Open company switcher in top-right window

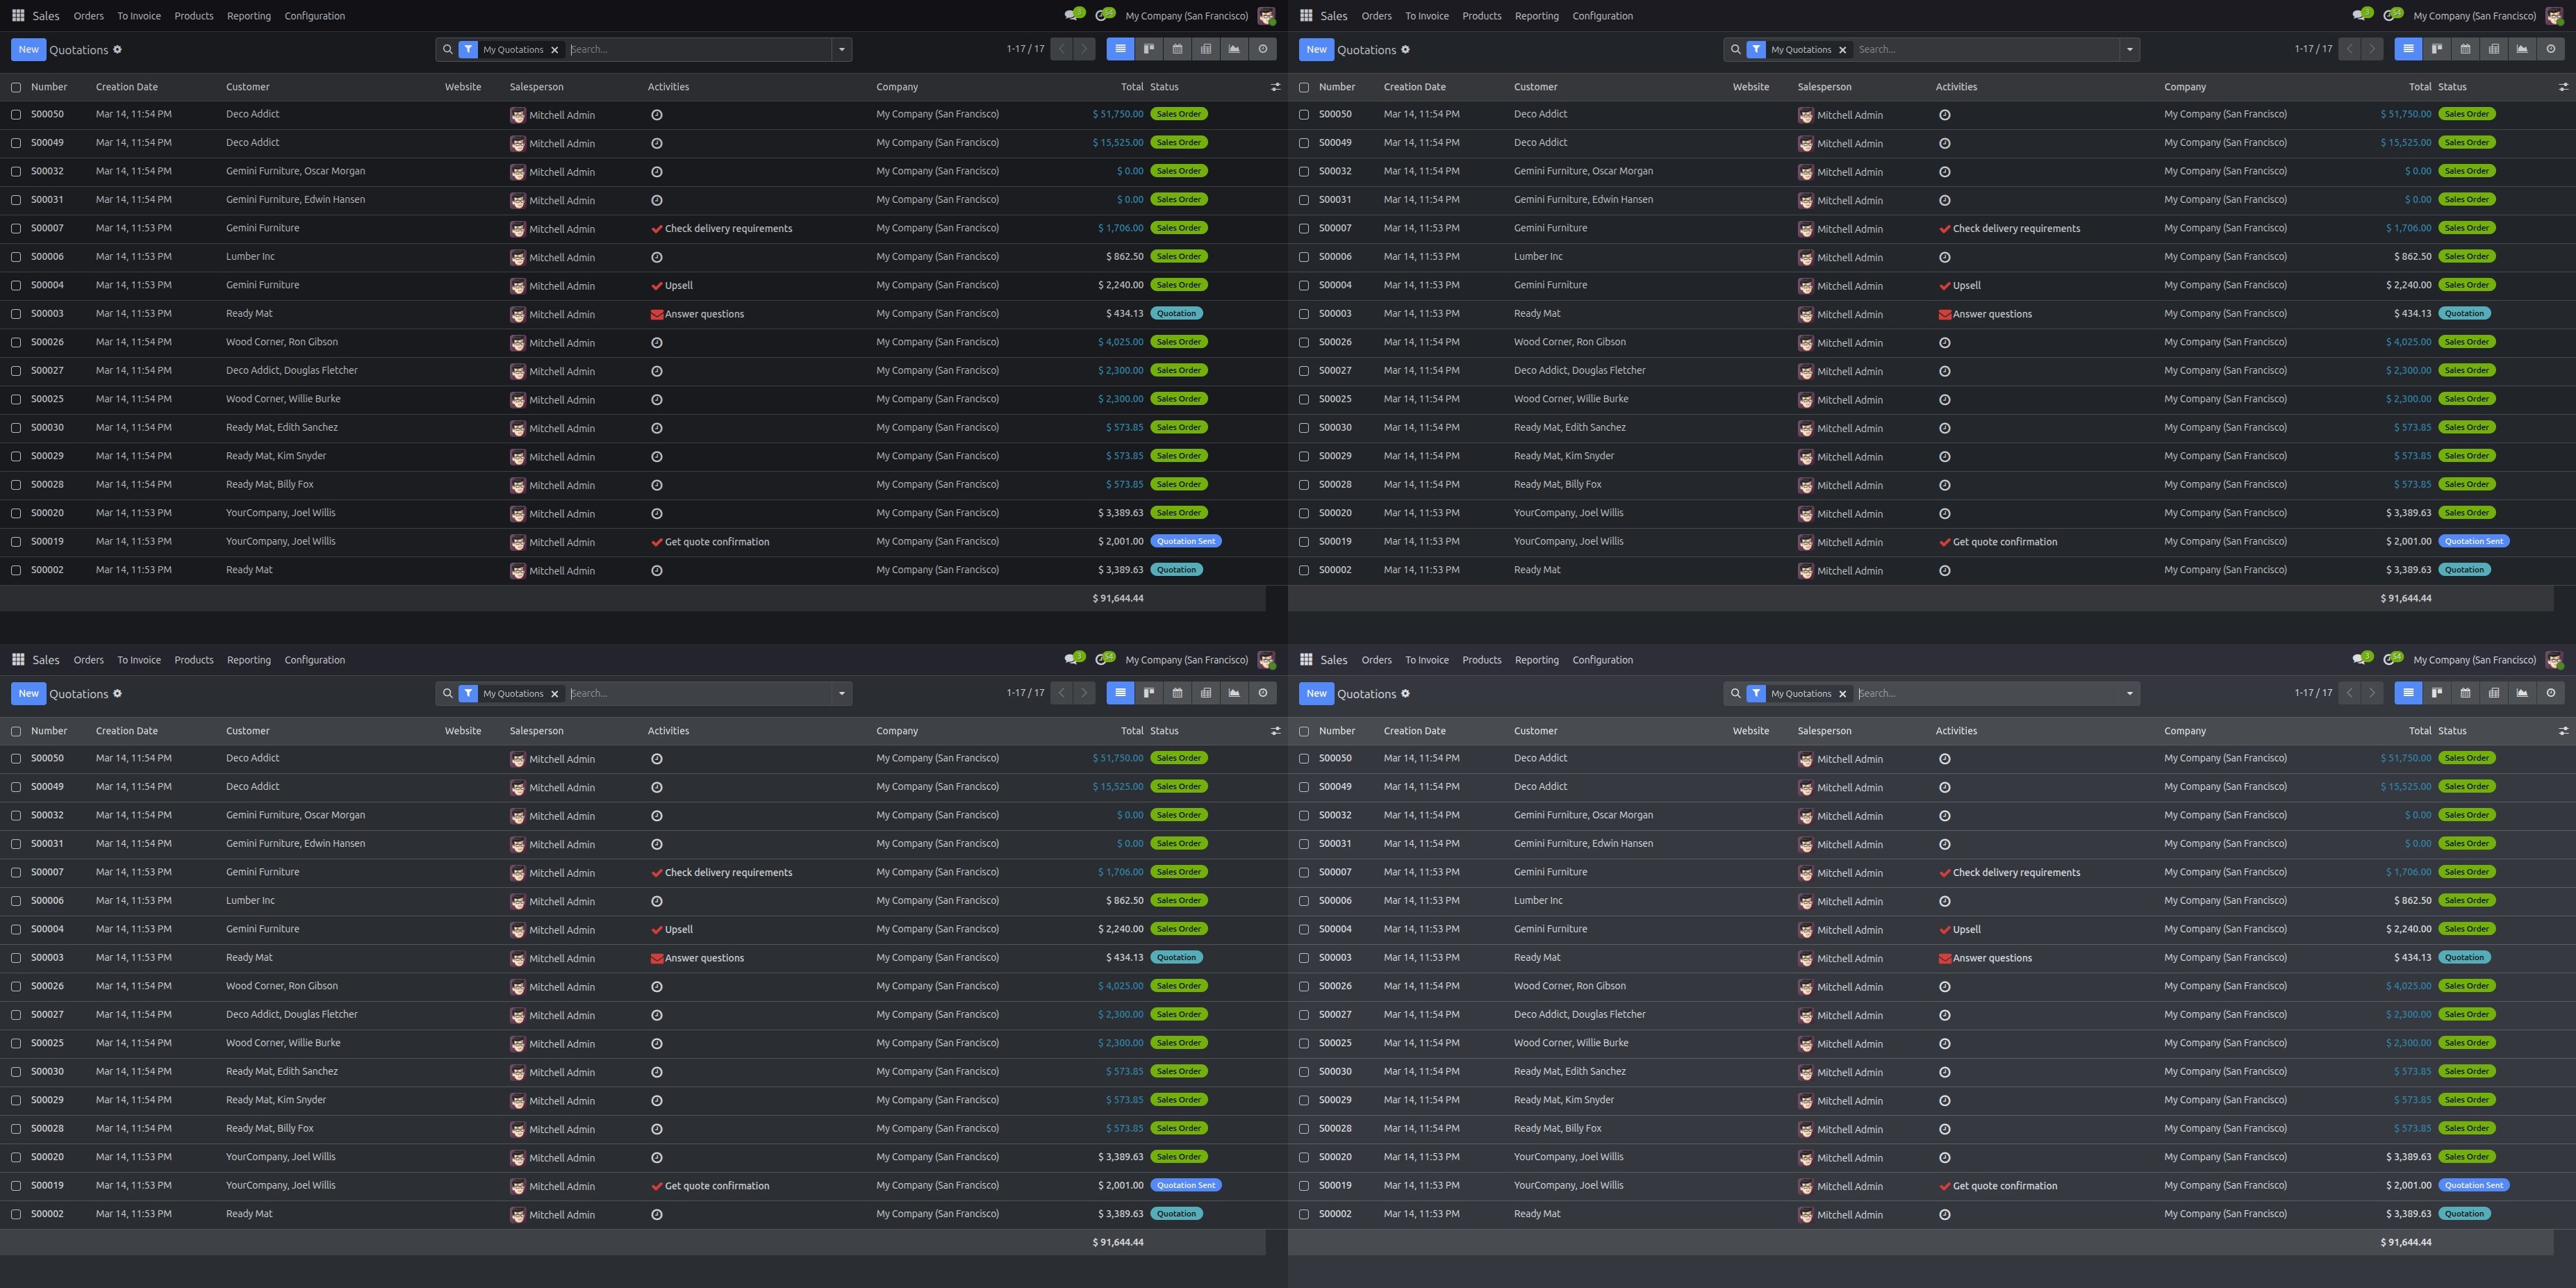point(2474,16)
